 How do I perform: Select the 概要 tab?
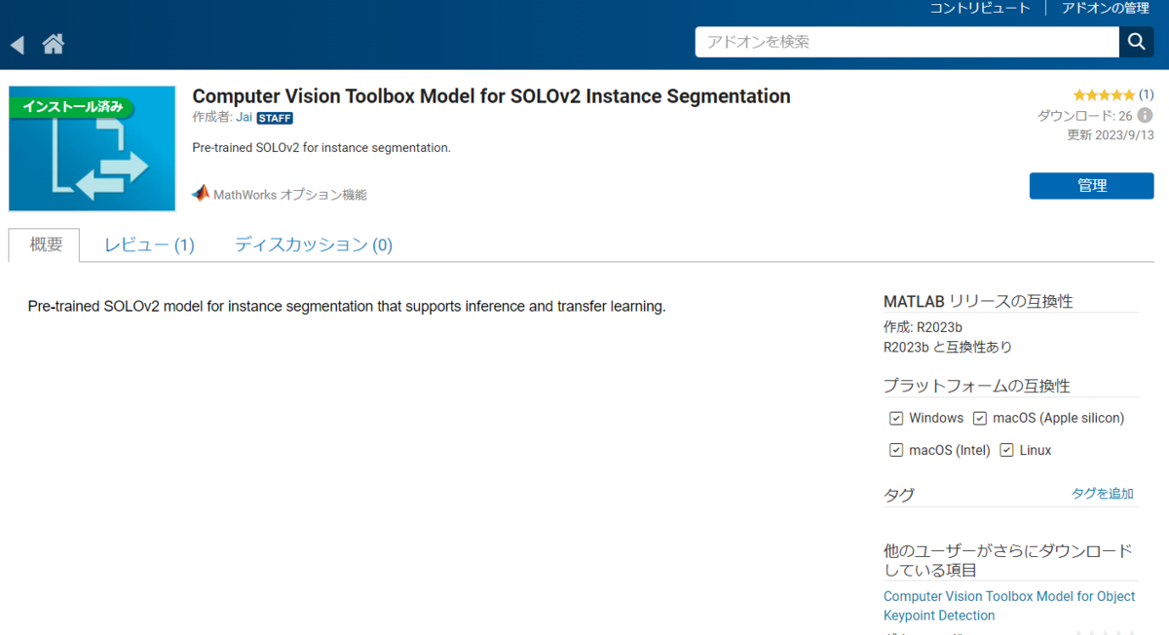tap(45, 245)
